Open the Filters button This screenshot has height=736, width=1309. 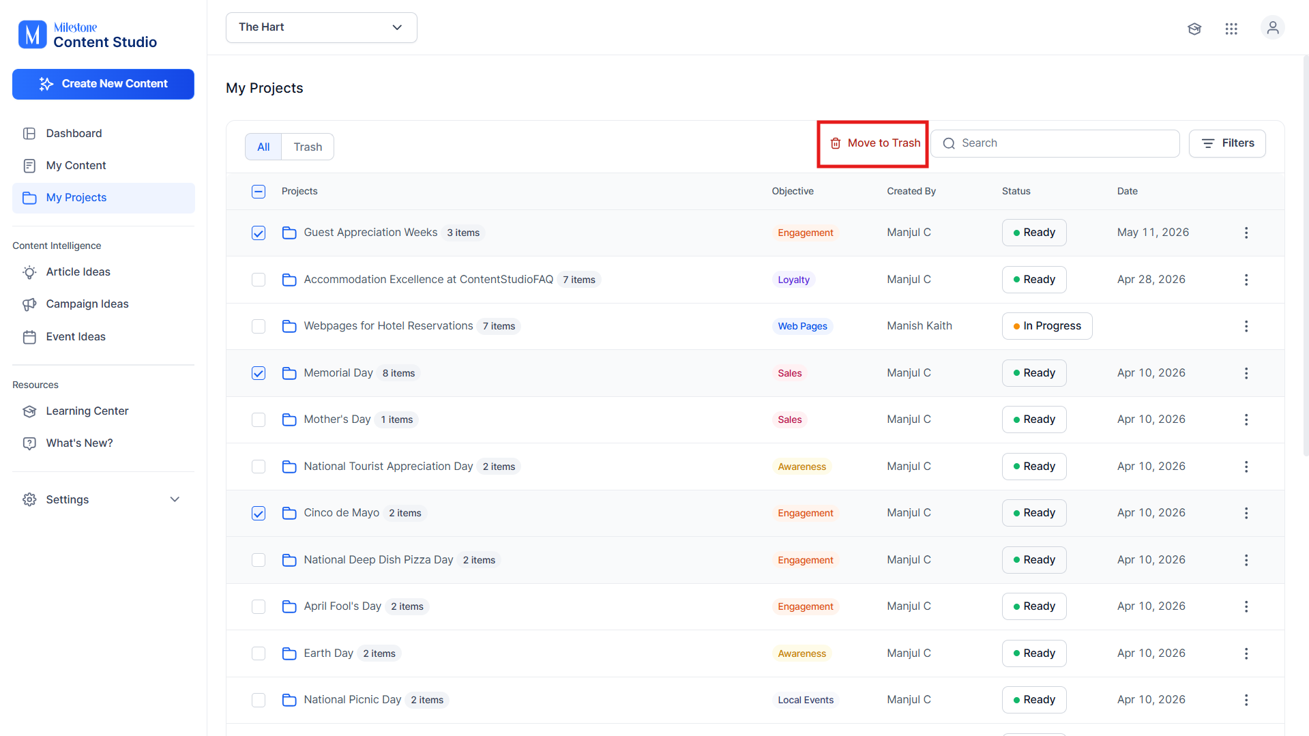point(1227,143)
